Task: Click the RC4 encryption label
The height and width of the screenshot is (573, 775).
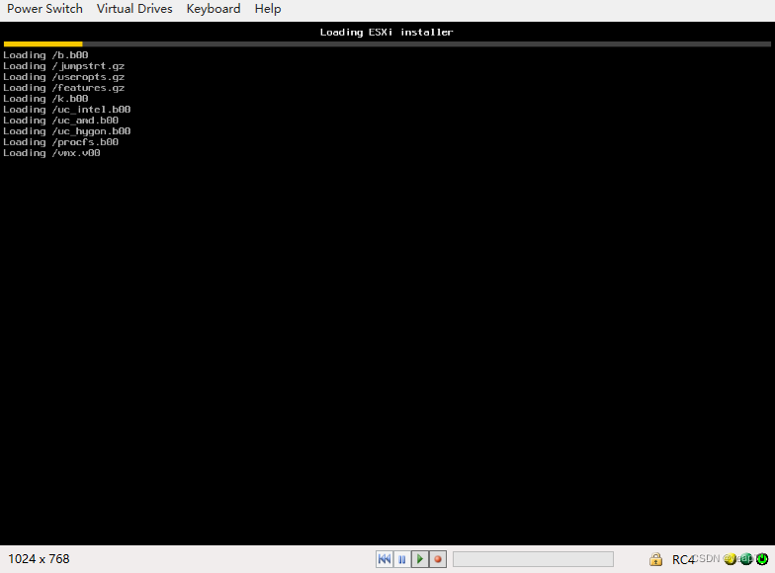Action: [683, 559]
